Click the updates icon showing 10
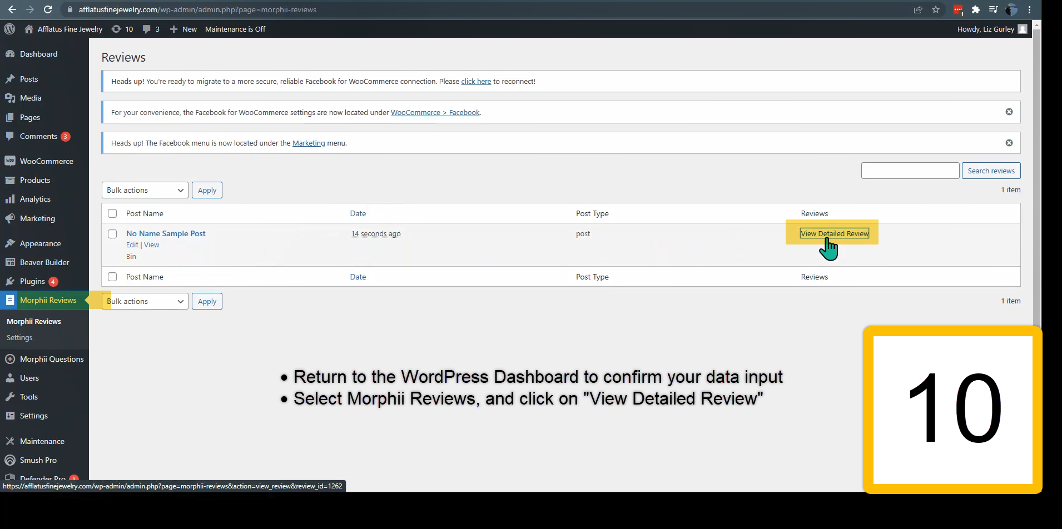The image size is (1062, 529). pos(116,29)
